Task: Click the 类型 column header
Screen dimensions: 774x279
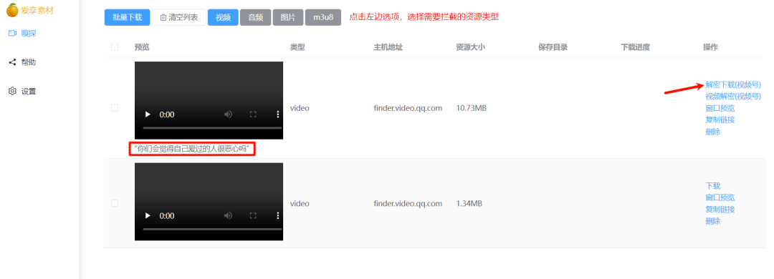Action: [297, 47]
